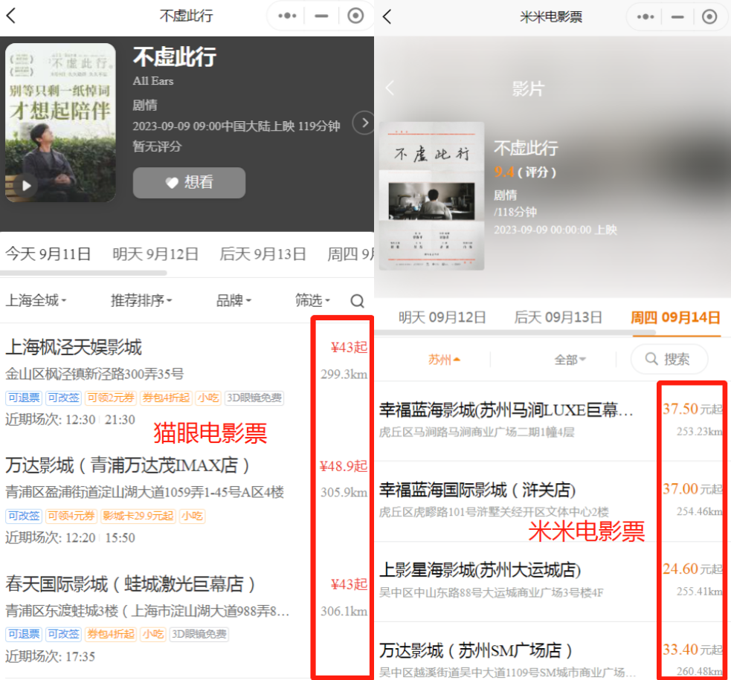This screenshot has width=731, height=680.
Task: Expand the 推荐排序 sort dropdown
Action: (141, 300)
